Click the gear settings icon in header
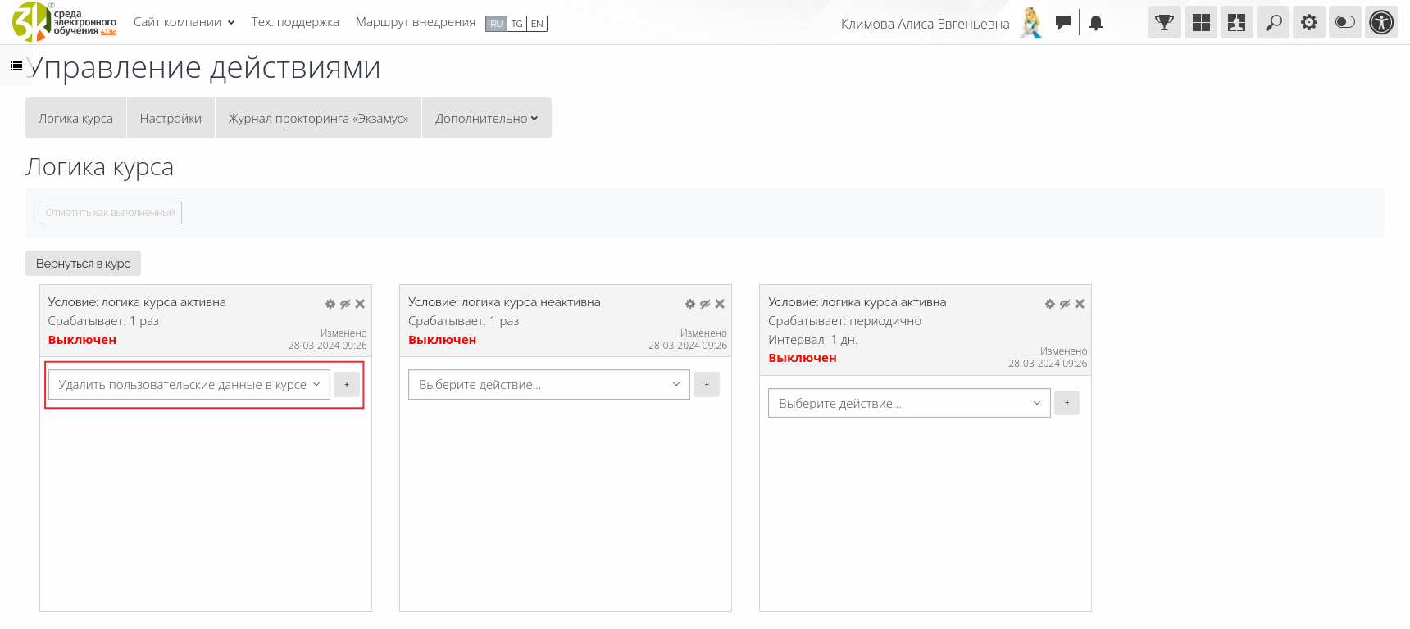 pos(1309,23)
